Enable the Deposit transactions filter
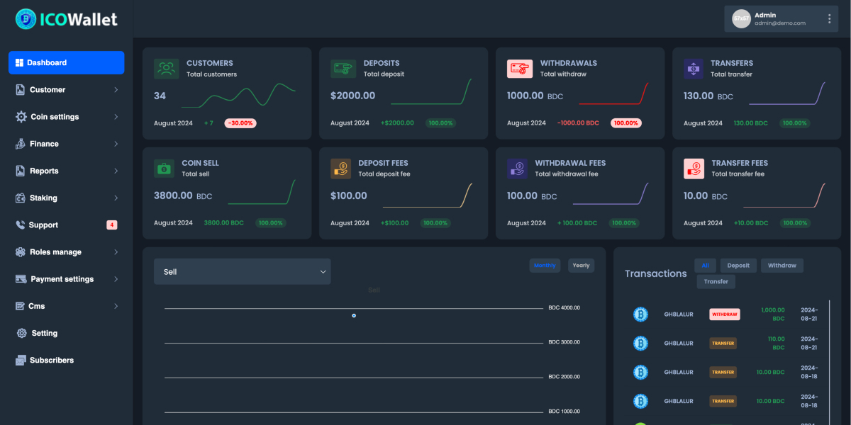This screenshot has width=851, height=425. (x=738, y=265)
